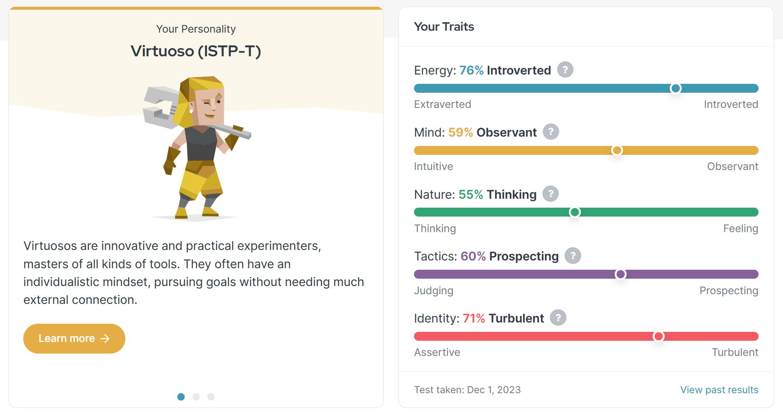Image resolution: width=783 pixels, height=418 pixels.
Task: Click the Tactics Prospecting slider handle
Action: pos(620,274)
